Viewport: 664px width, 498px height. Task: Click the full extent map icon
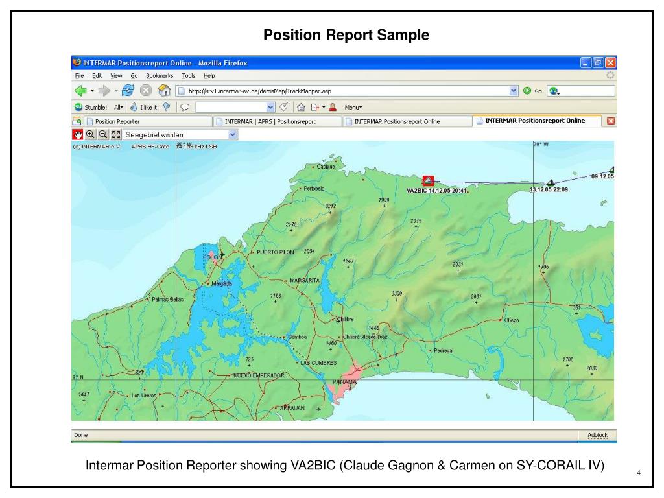[115, 135]
